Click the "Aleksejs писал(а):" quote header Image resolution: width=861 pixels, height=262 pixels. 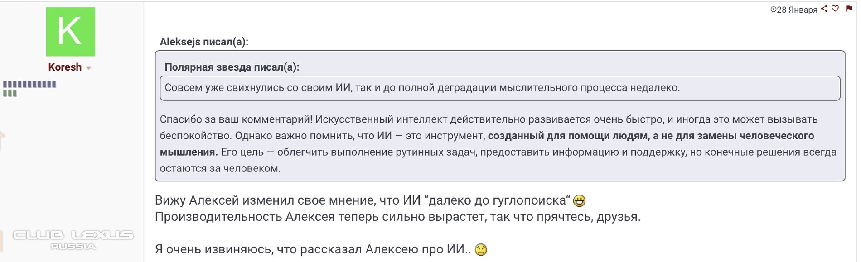tap(204, 42)
